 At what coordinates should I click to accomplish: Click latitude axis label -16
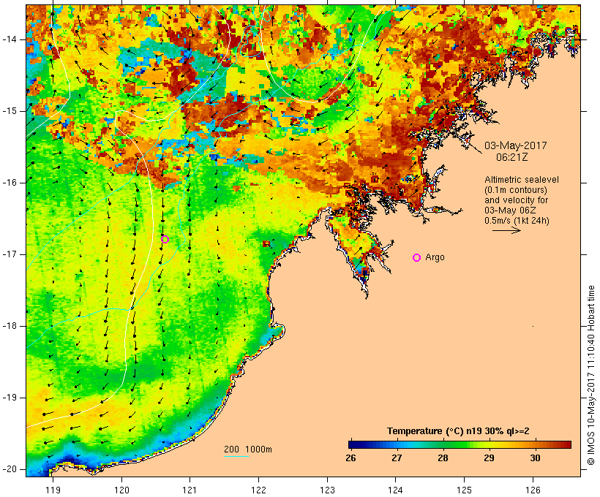(x=9, y=183)
